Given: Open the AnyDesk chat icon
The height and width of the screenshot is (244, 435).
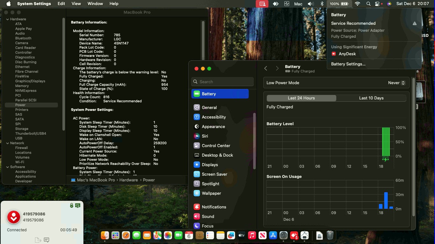Looking at the screenshot, I should 46,240.
